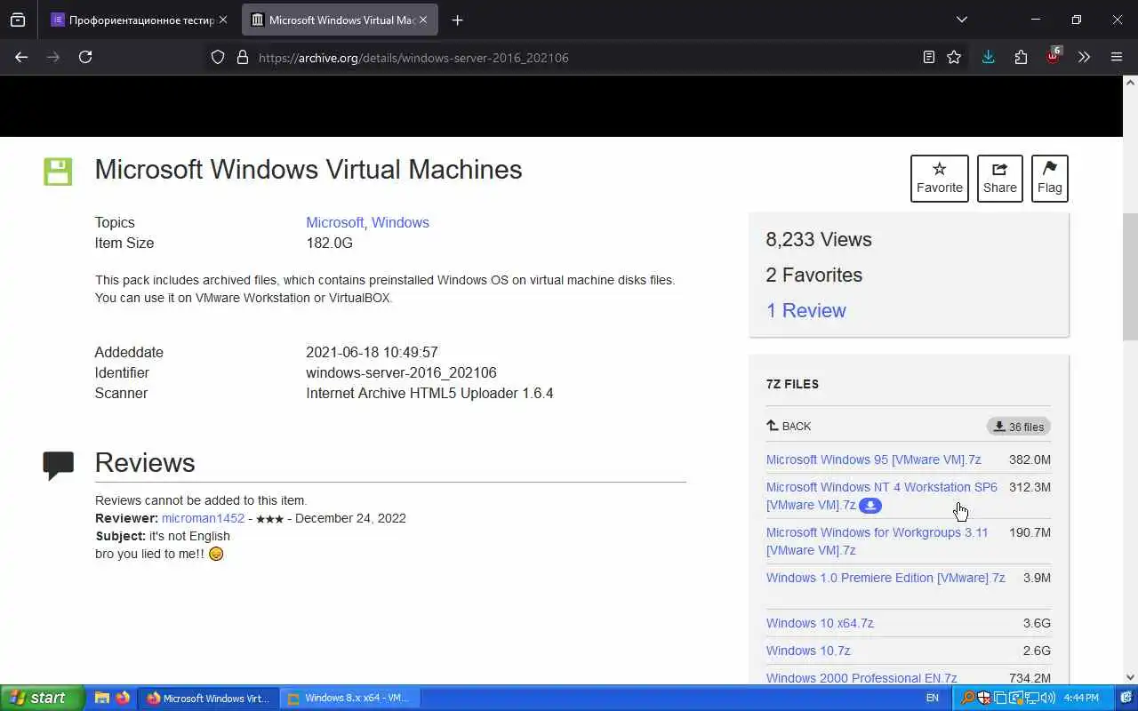
Task: Download Microsoft Windows 95 VMware VM 7z
Action: click(x=873, y=459)
